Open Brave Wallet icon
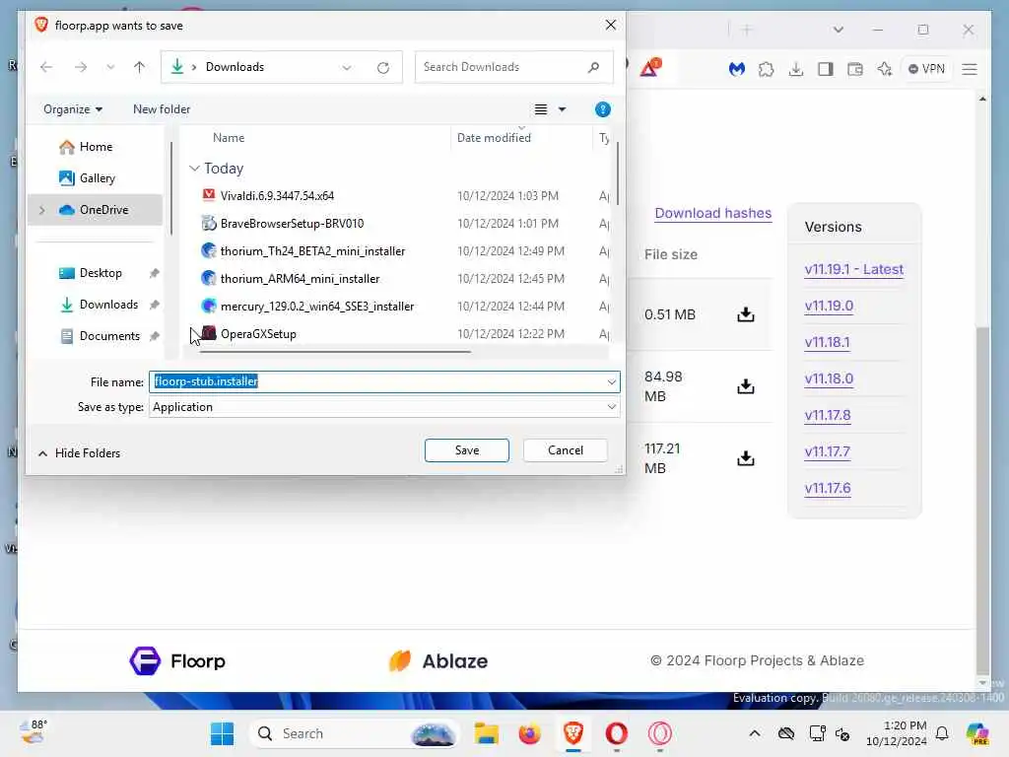The height and width of the screenshot is (757, 1009). tap(855, 69)
